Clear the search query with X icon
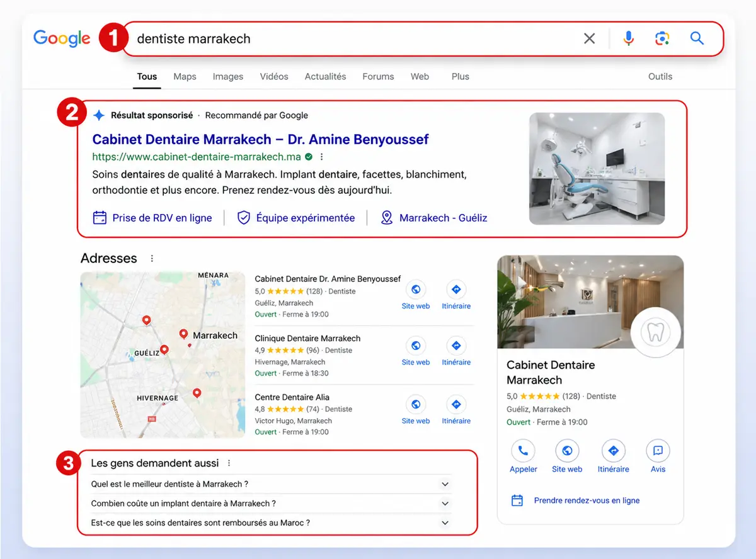Screen dimensions: 756x559 (x=589, y=38)
